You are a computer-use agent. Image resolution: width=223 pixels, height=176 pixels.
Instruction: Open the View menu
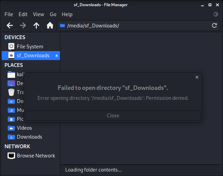[x=38, y=14]
